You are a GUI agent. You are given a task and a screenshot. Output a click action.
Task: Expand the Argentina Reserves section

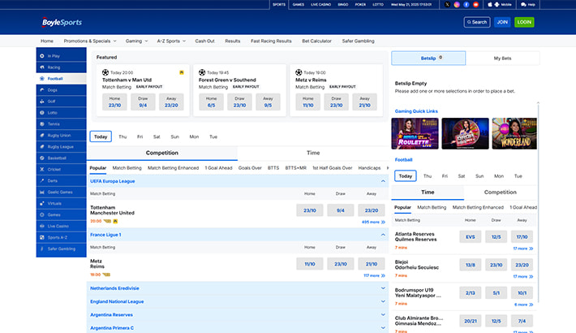(383, 314)
